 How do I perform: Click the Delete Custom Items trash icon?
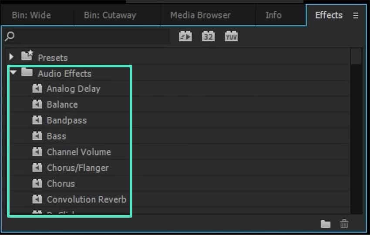click(x=344, y=224)
